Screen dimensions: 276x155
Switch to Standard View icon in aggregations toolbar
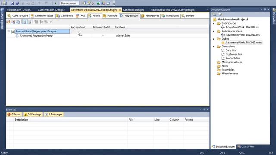(25, 22)
